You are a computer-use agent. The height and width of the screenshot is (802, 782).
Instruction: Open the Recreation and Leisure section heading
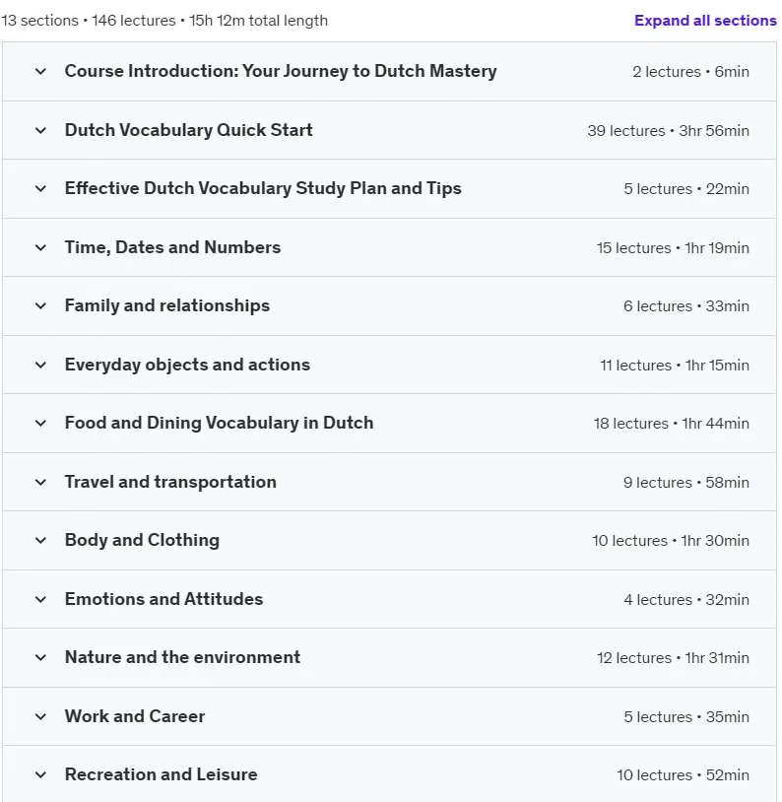[x=161, y=774]
